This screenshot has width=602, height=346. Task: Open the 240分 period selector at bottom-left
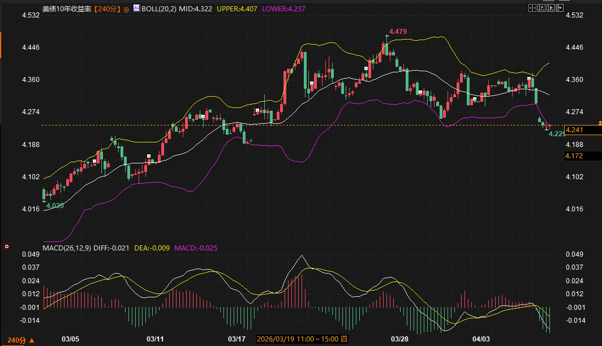[x=21, y=340]
